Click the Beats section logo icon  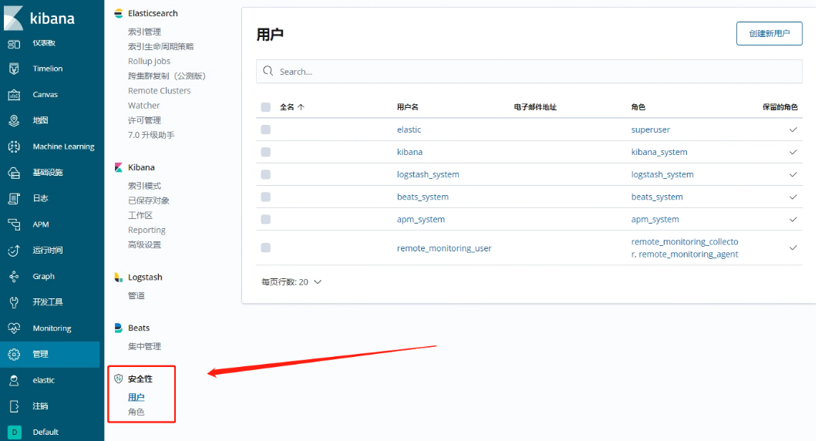pos(119,328)
